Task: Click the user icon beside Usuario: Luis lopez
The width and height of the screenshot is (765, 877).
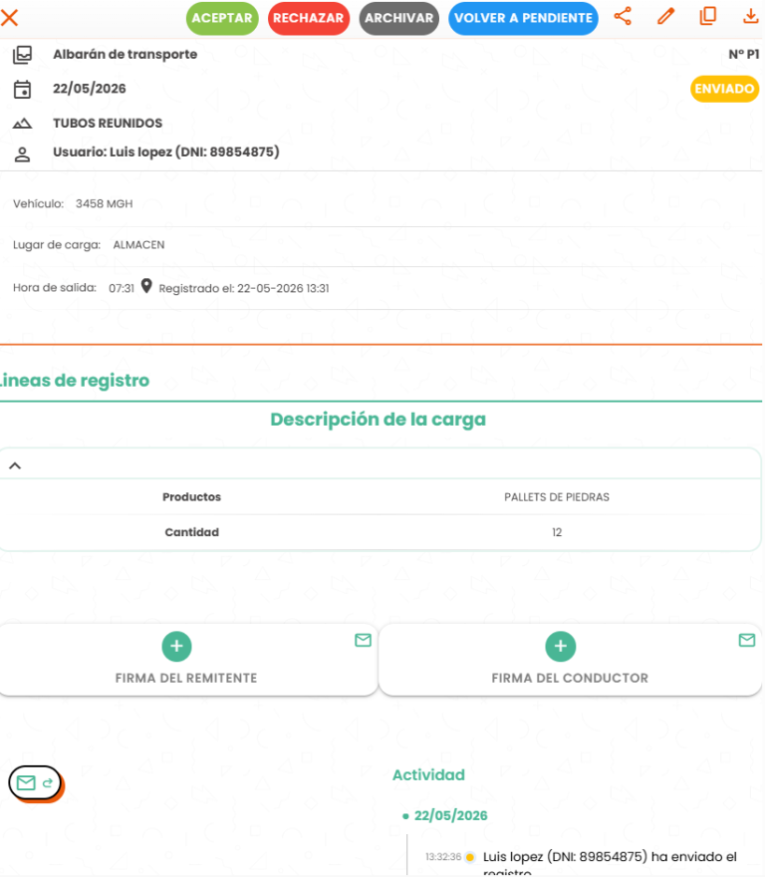Action: click(x=22, y=154)
